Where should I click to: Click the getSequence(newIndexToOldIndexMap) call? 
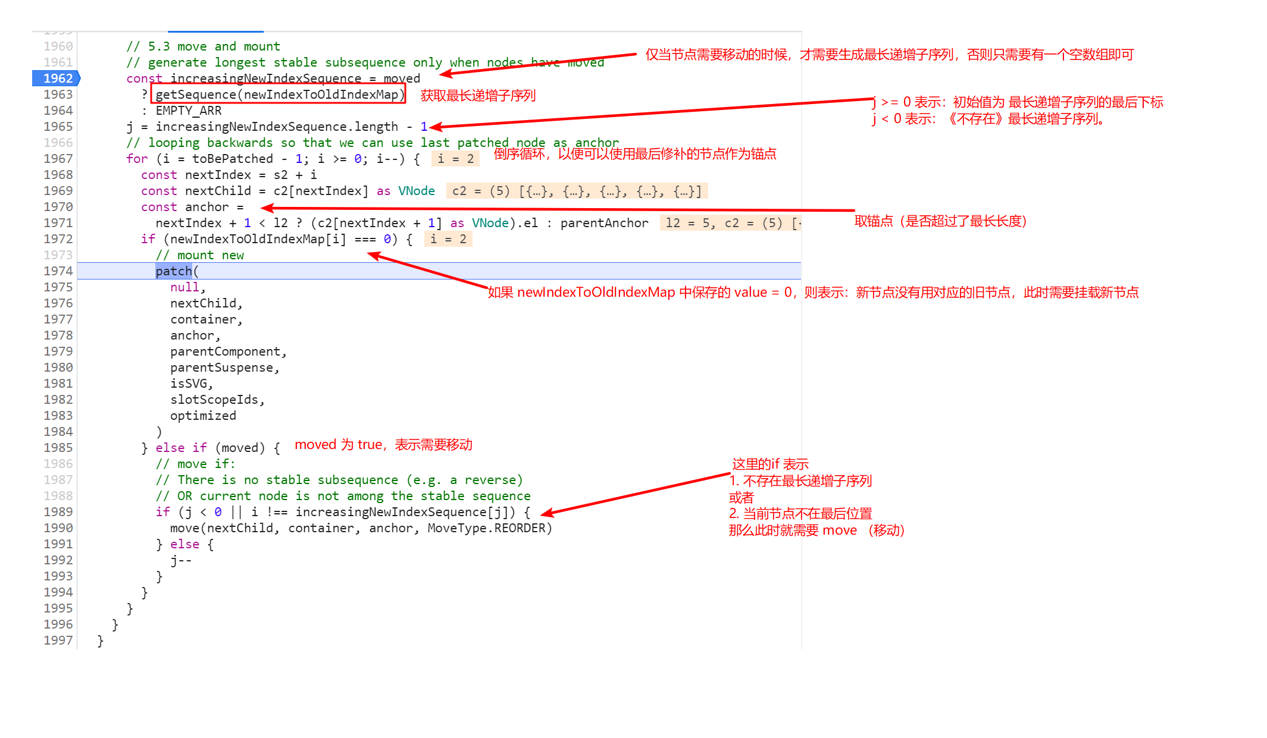click(x=279, y=95)
